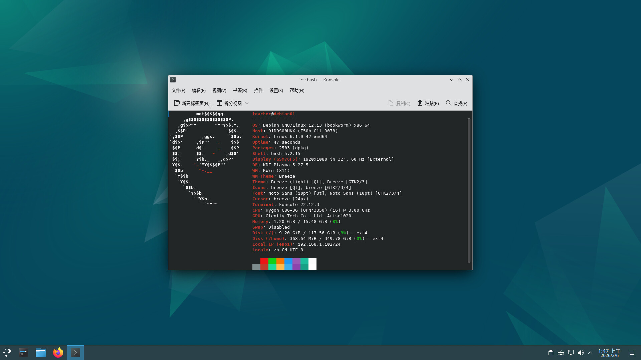Open the File (文件) menu

pyautogui.click(x=178, y=90)
